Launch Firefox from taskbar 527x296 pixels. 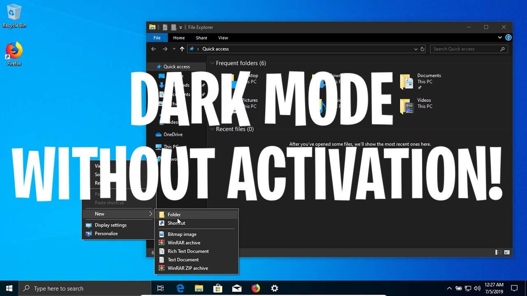[x=256, y=288]
